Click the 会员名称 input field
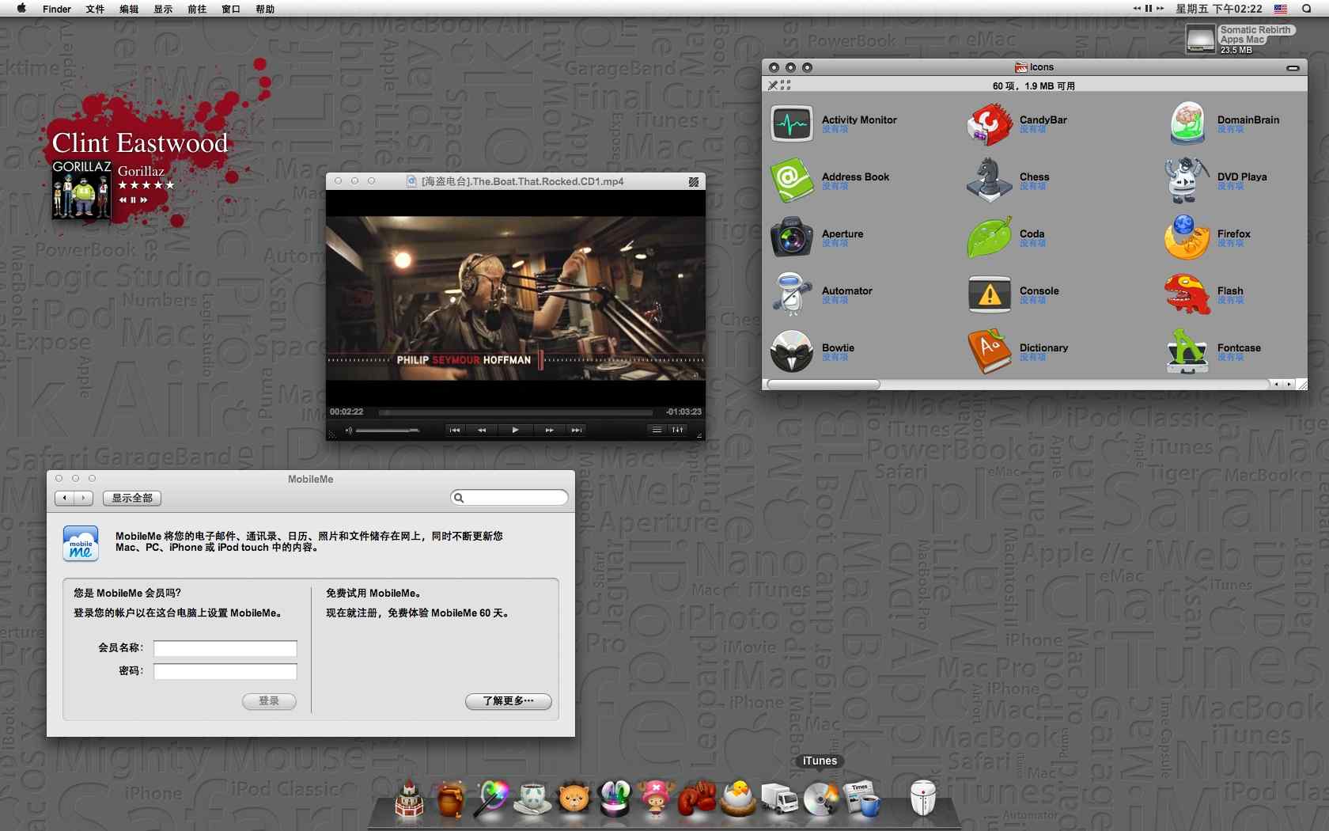Image resolution: width=1329 pixels, height=831 pixels. [x=225, y=649]
